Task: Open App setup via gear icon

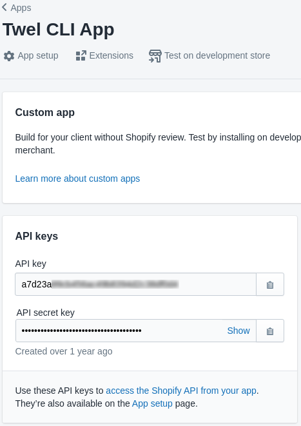Action: (x=9, y=56)
